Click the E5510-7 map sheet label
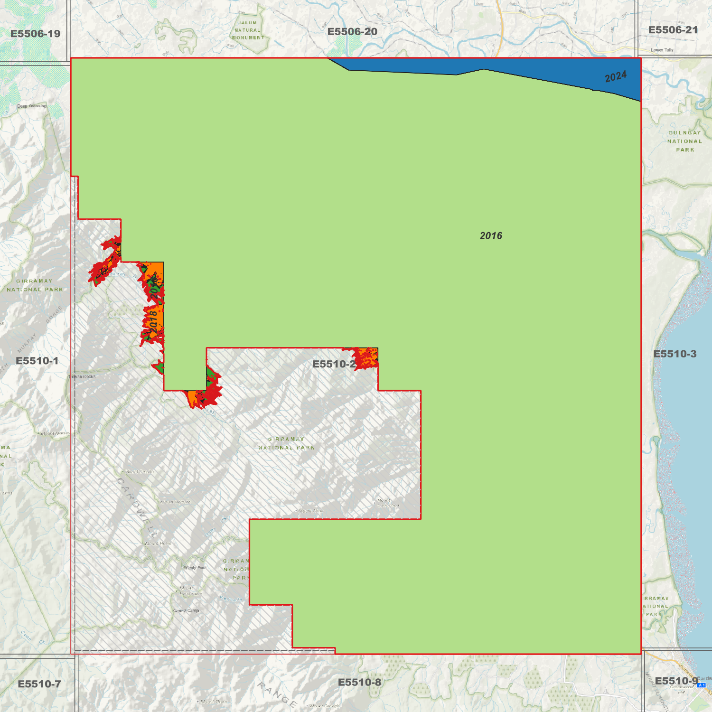Image resolution: width=712 pixels, height=712 pixels. (x=39, y=684)
